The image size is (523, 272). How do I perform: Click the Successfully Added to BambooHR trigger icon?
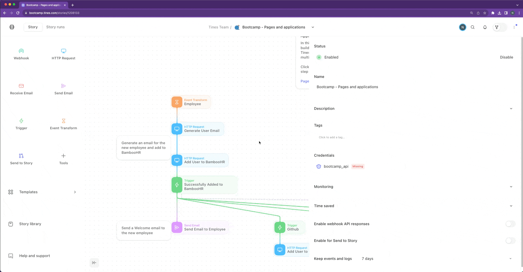[177, 185]
